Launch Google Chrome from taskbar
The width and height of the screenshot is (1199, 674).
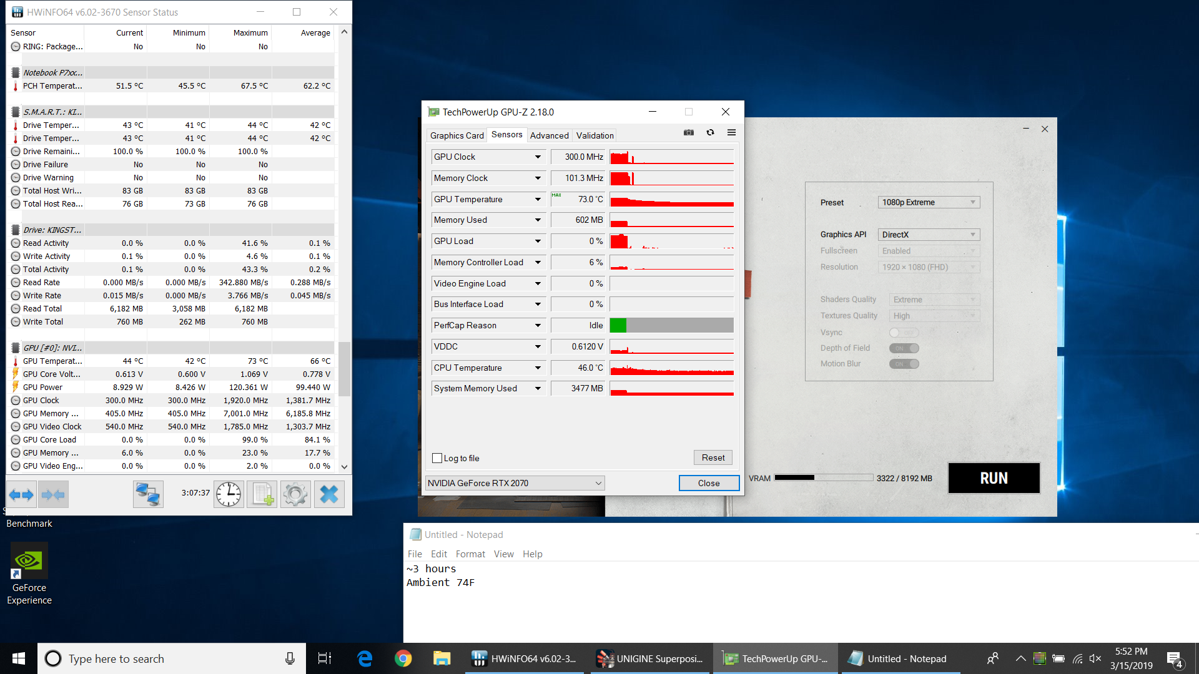[403, 658]
